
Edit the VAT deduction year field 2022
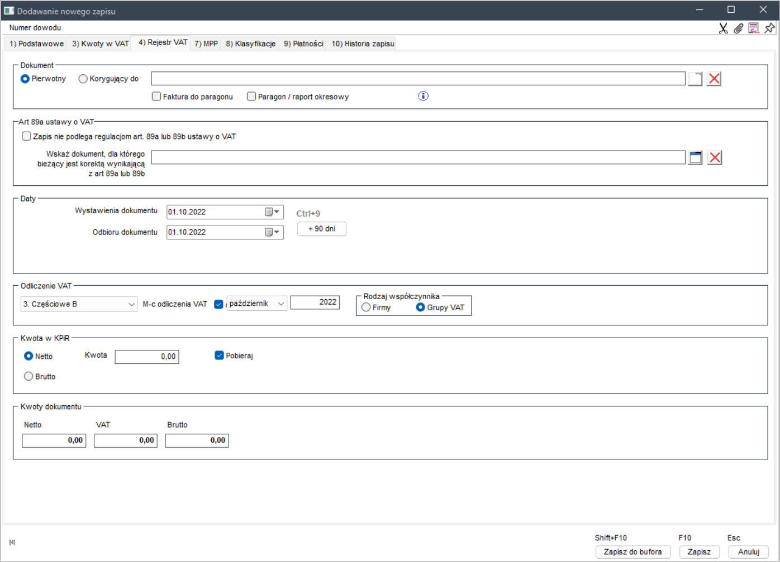315,302
